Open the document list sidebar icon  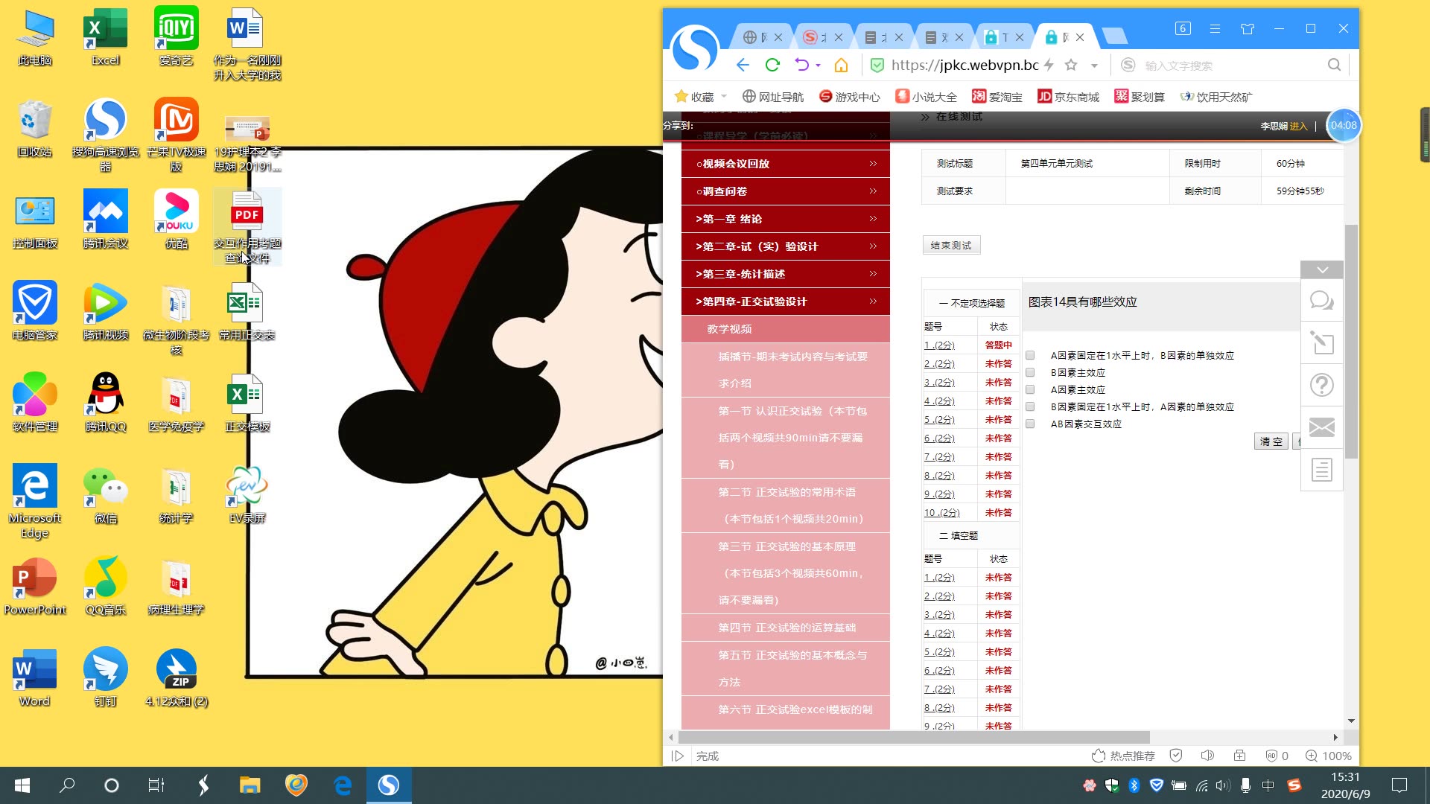click(1322, 470)
